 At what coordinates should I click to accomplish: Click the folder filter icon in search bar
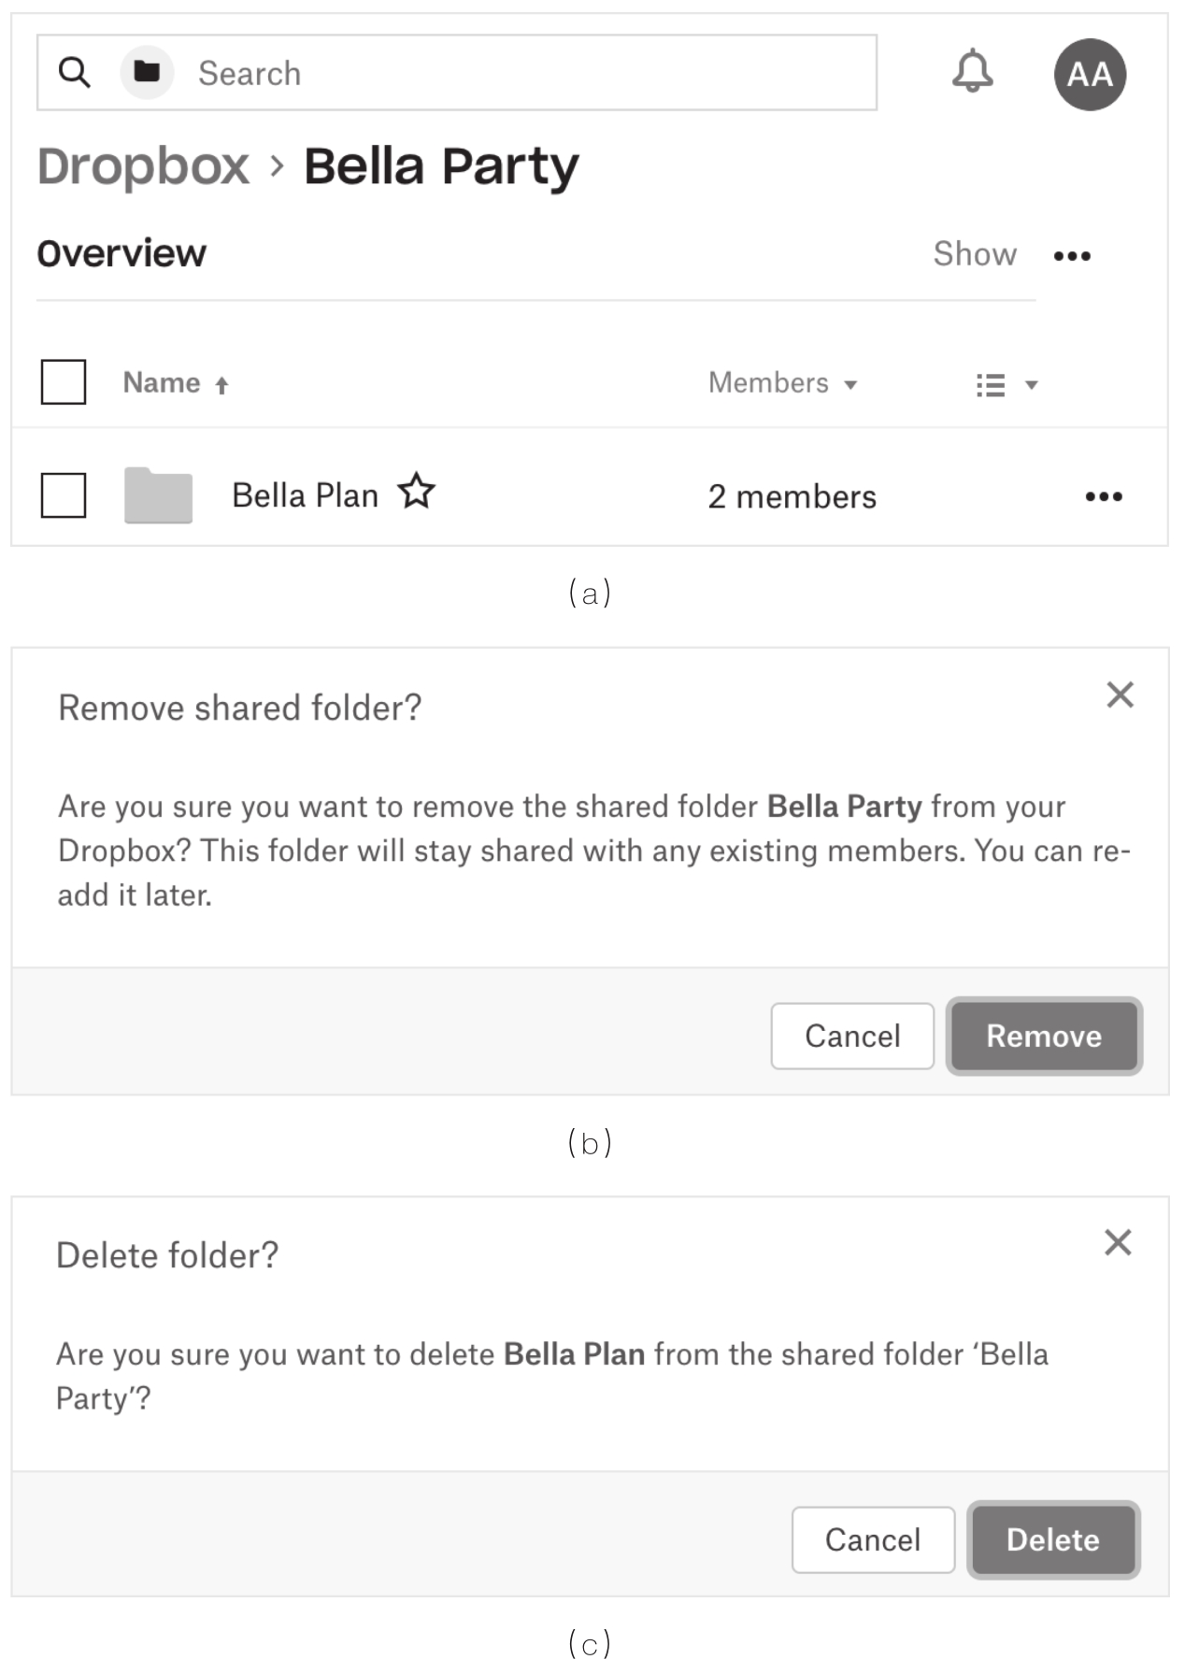pos(147,72)
